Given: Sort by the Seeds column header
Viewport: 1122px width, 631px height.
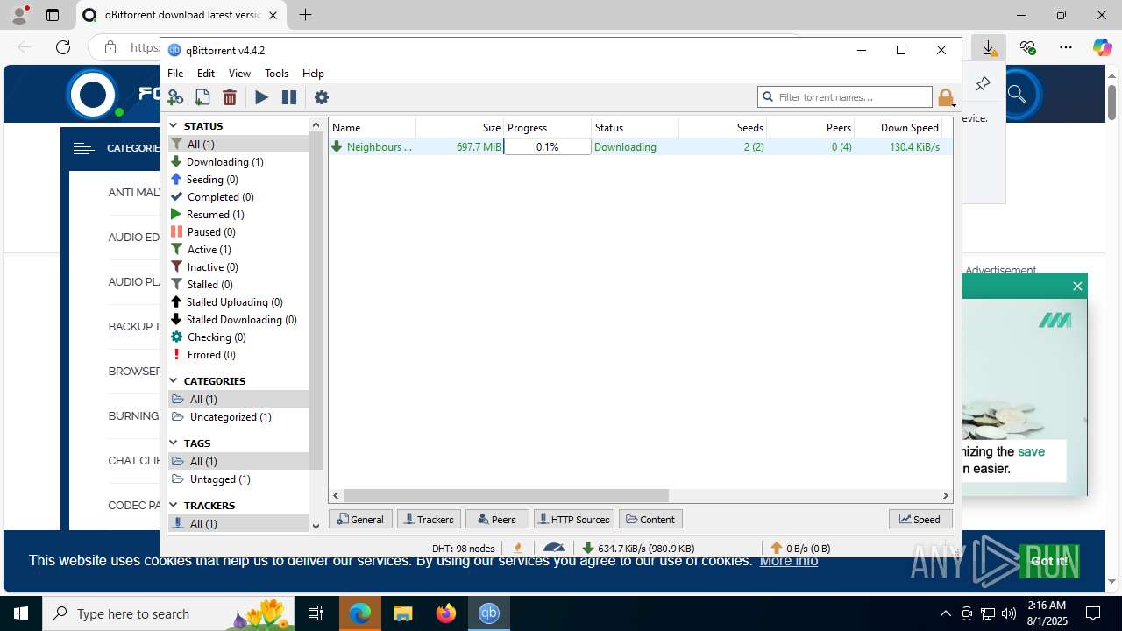Looking at the screenshot, I should coord(723,127).
